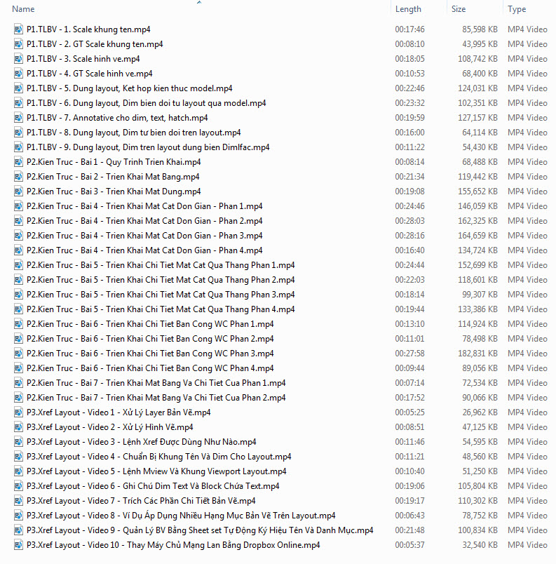This screenshot has height=564, width=556.
Task: Click the MP4 icon for Bai 6 Ban Cong WC Phan 1
Action: pos(18,324)
